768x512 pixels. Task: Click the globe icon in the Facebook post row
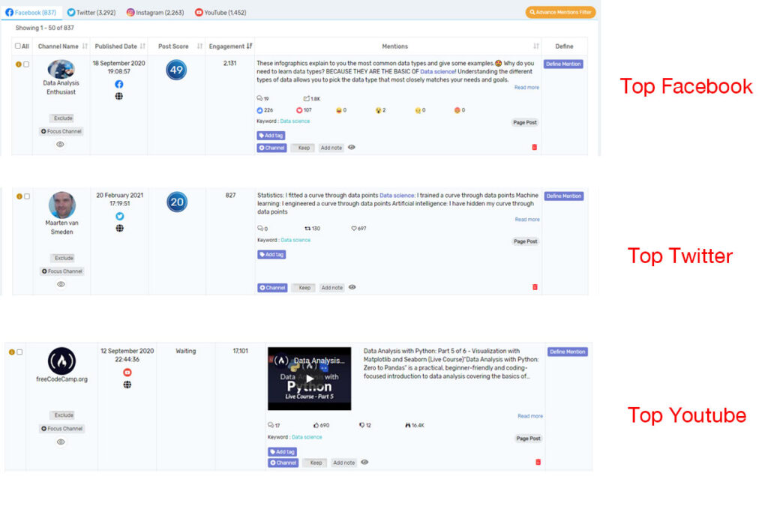pyautogui.click(x=119, y=96)
